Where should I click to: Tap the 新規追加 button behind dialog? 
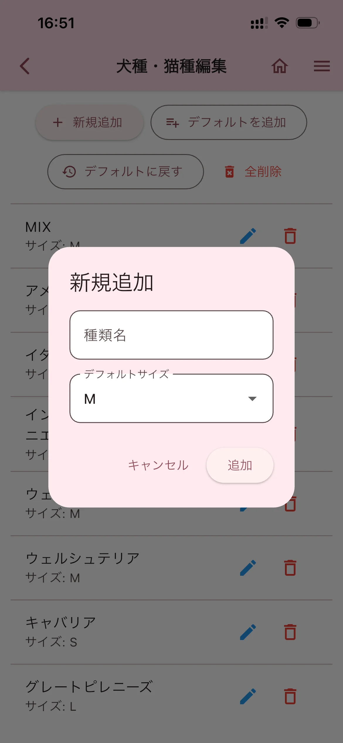90,122
